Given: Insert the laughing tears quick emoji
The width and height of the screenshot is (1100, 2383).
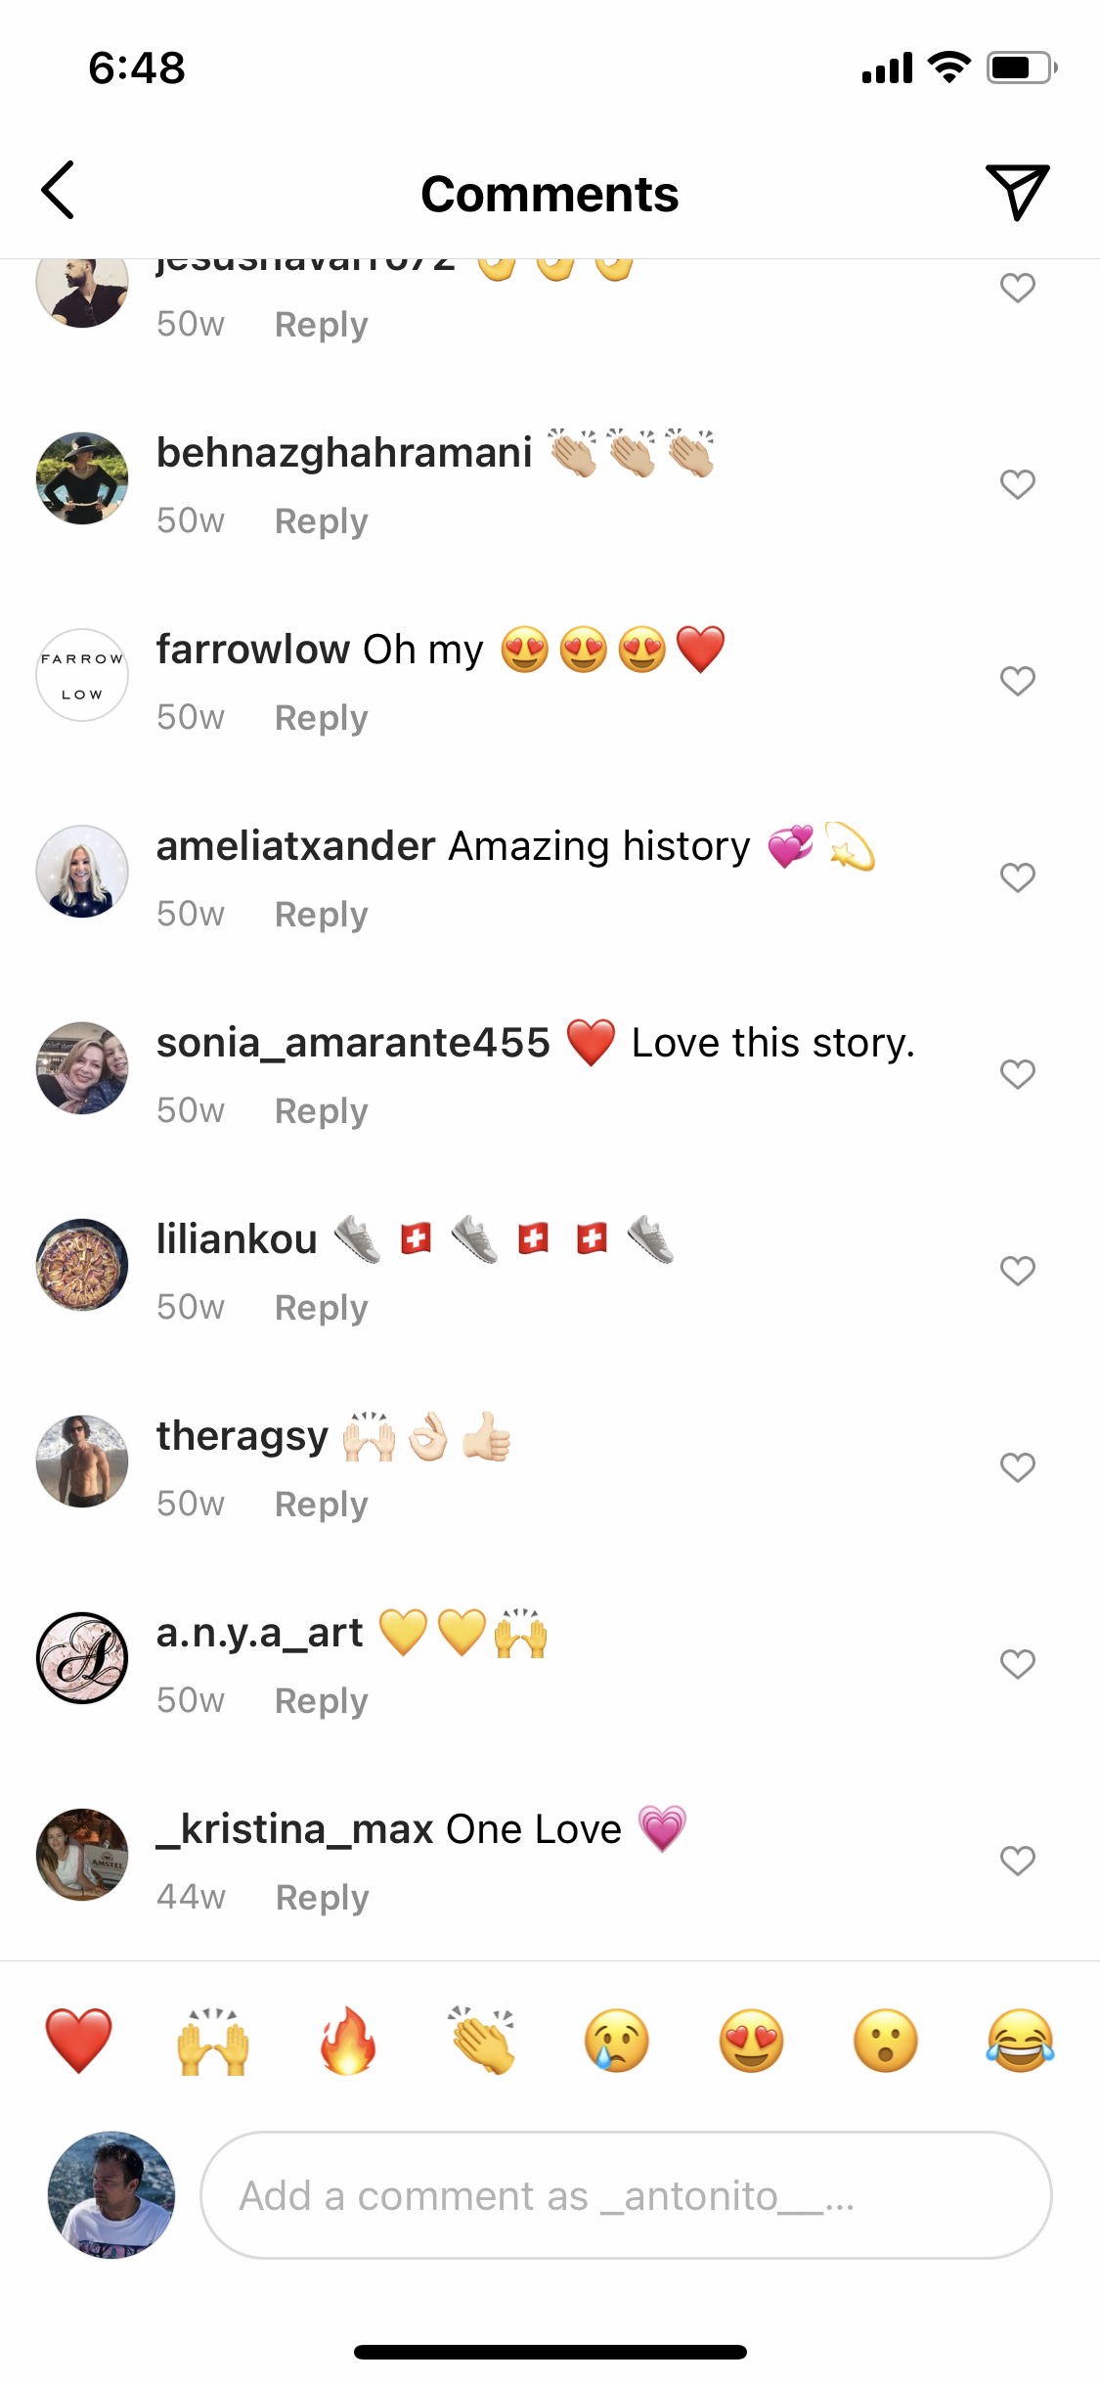Looking at the screenshot, I should point(1020,2041).
